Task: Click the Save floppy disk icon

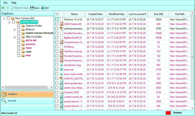Action: pyautogui.click(x=32, y=8)
